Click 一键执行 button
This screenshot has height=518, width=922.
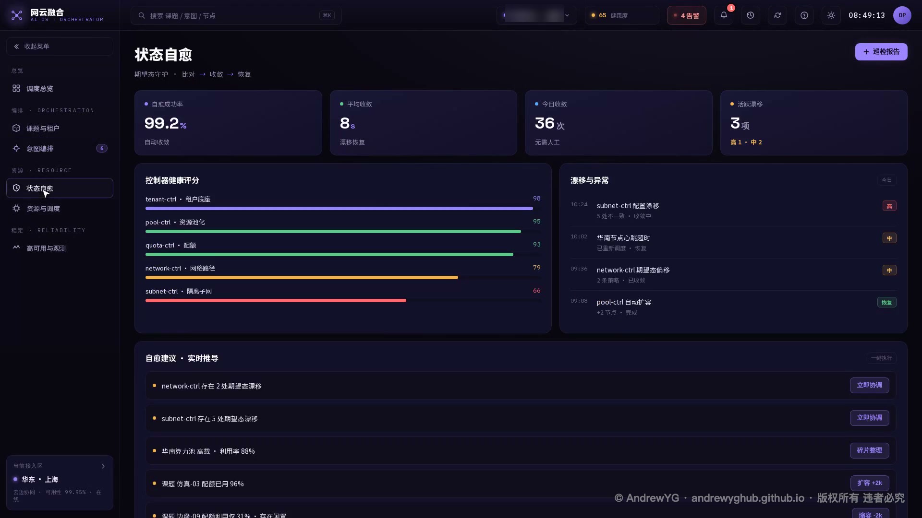[x=881, y=358]
